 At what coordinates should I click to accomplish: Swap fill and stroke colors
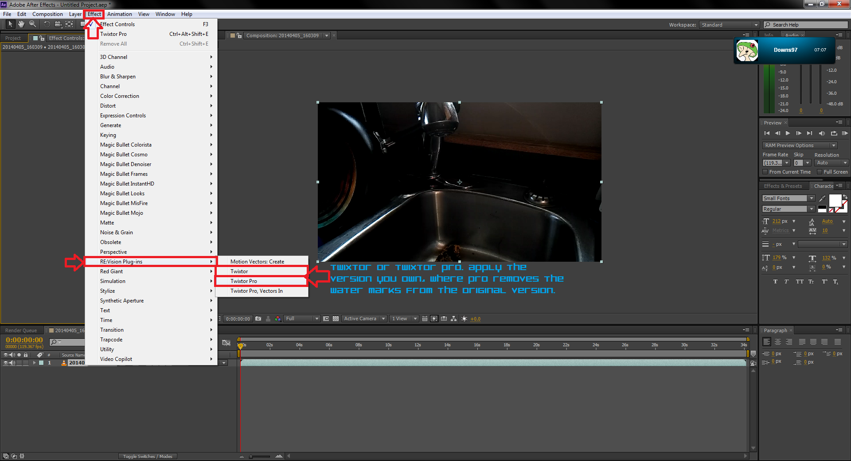(845, 196)
